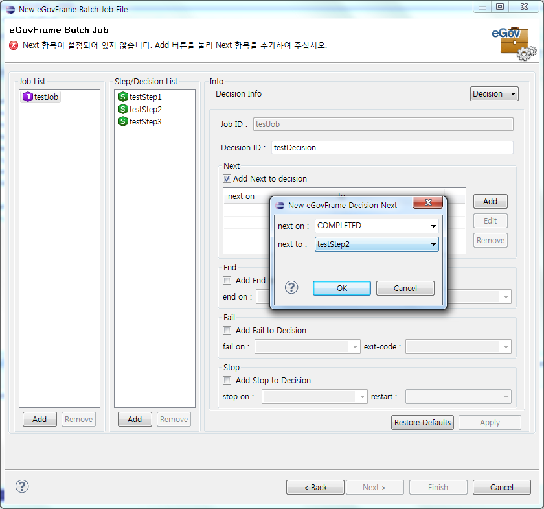The image size is (544, 509).
Task: Enable Add Fail to Decision checkbox
Action: click(227, 330)
